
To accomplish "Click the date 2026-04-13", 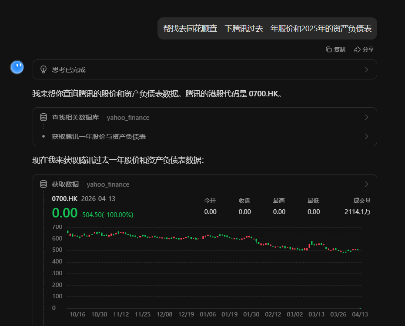I will click(98, 199).
